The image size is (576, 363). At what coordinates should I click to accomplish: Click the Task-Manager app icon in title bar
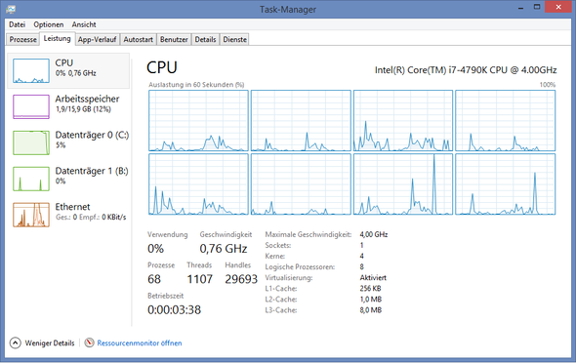(x=11, y=9)
